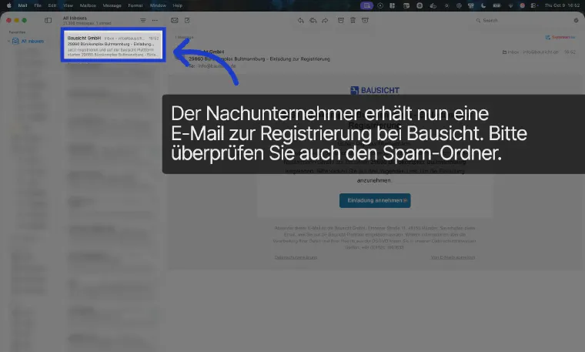Open the File menu
This screenshot has height=352, width=585.
click(38, 5)
